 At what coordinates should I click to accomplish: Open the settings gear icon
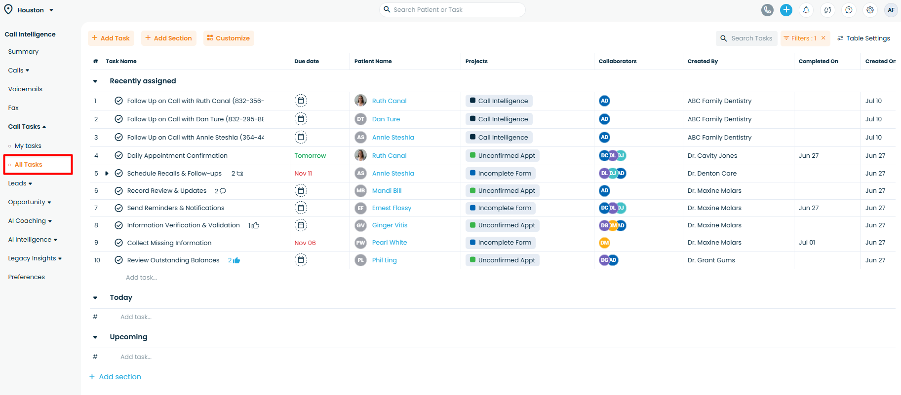click(x=870, y=10)
